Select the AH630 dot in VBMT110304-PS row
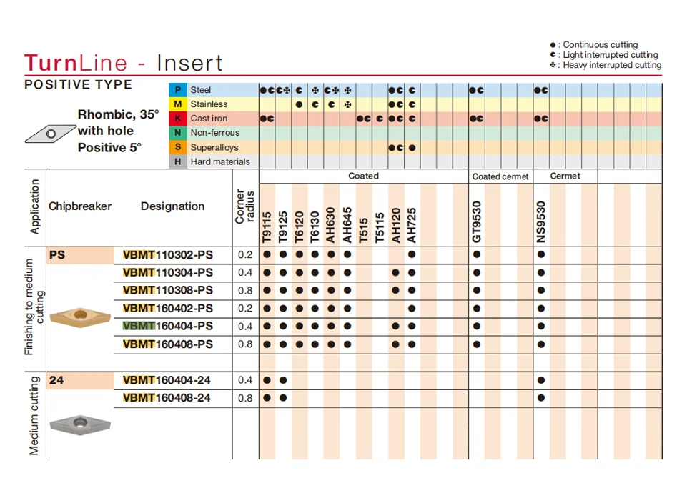 point(332,273)
